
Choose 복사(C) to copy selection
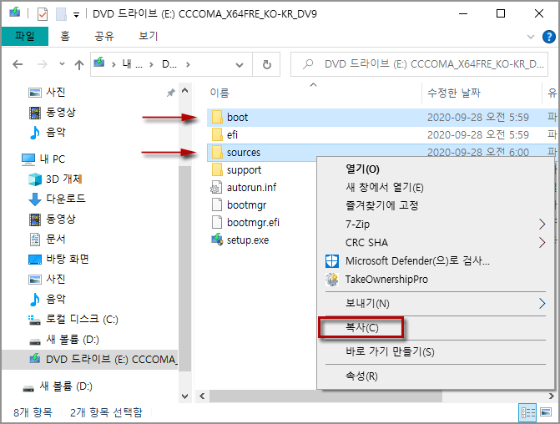[435, 327]
